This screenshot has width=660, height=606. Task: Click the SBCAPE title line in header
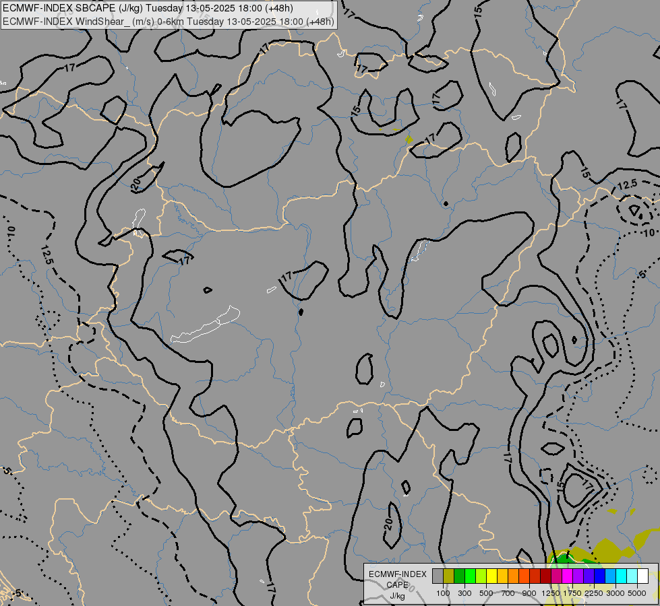(148, 8)
